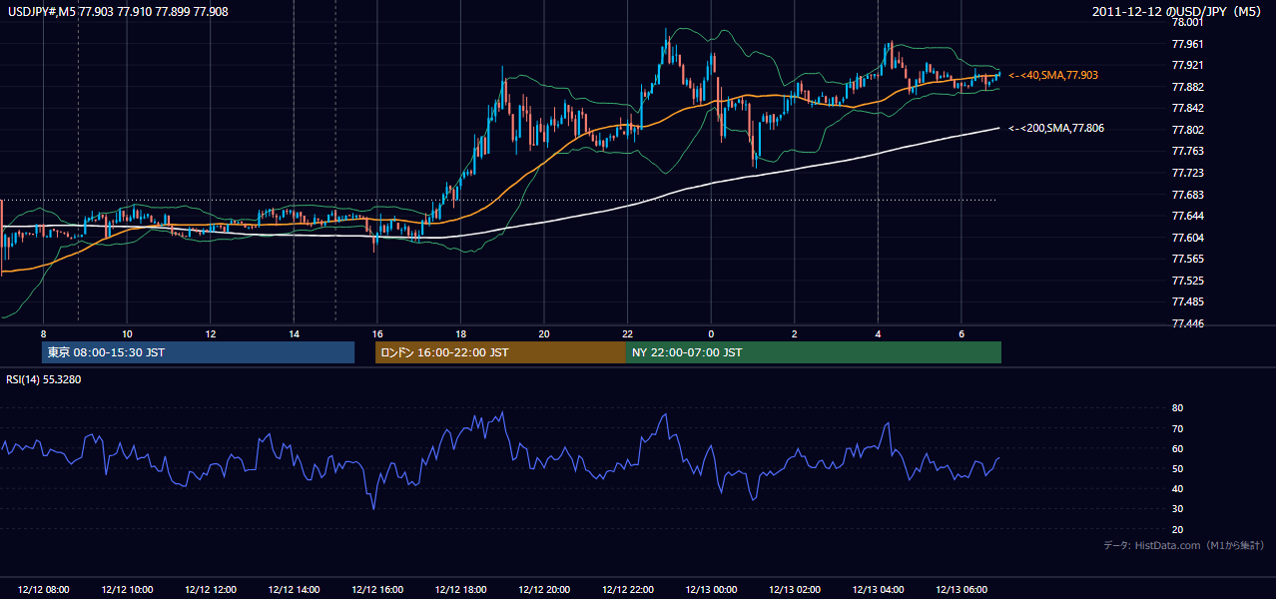Click price axis value 77.763
Viewport: 1276px width, 599px height.
coord(1187,151)
